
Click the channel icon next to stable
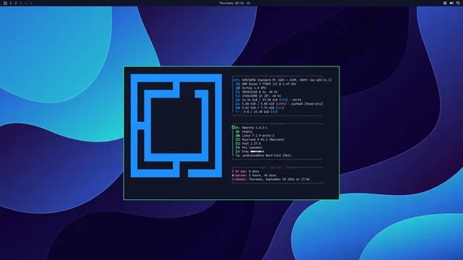[x=238, y=131]
